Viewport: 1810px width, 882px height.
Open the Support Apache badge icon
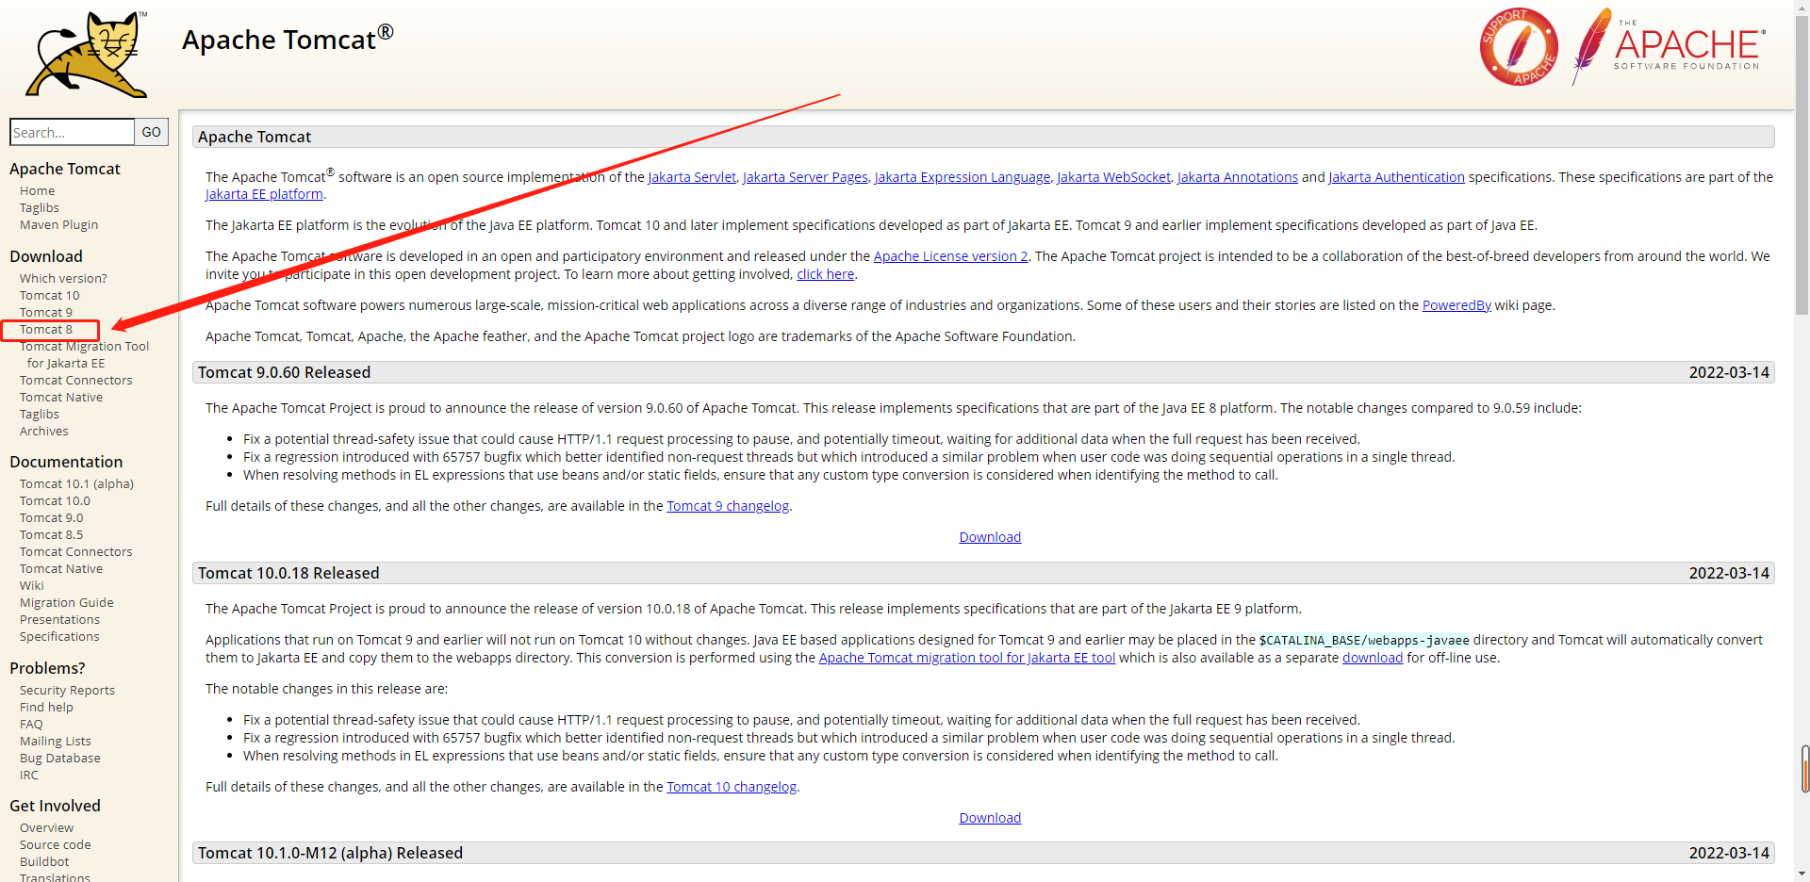click(1518, 47)
